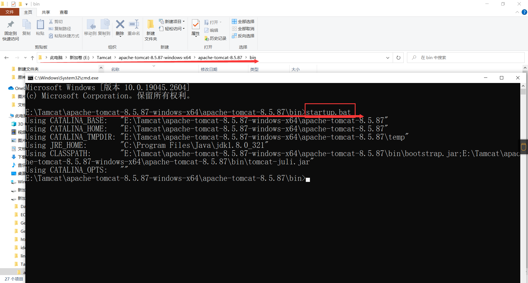Click Pin to Quick Access icon
This screenshot has width=528, height=283.
tap(11, 30)
